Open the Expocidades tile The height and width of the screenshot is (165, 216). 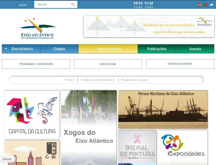[x=183, y=147]
